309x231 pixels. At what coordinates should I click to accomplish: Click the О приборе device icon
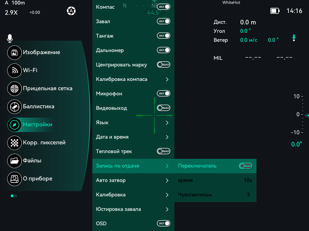[x=14, y=179]
